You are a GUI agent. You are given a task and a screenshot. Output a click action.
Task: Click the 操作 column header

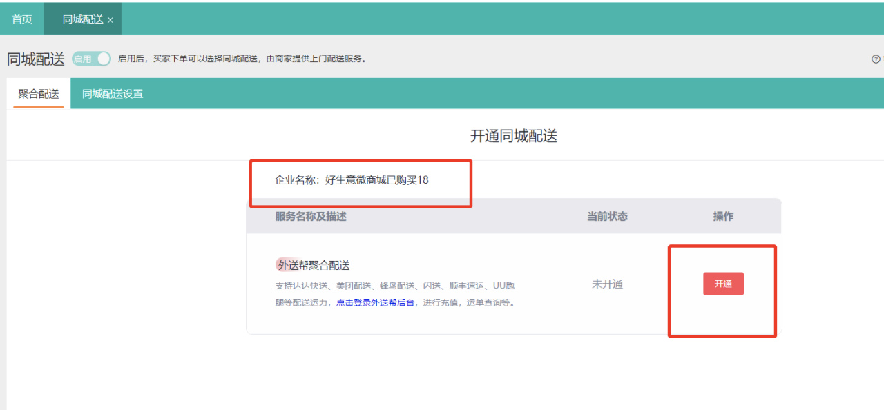coord(723,217)
